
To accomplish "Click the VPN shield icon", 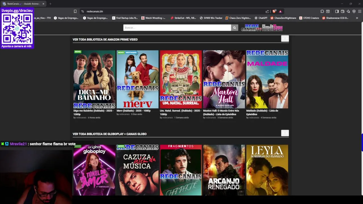I will pos(354,11).
